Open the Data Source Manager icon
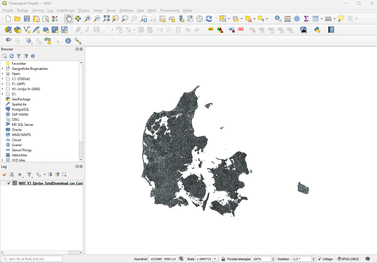Viewport: 377px width, 263px height. pos(8,30)
